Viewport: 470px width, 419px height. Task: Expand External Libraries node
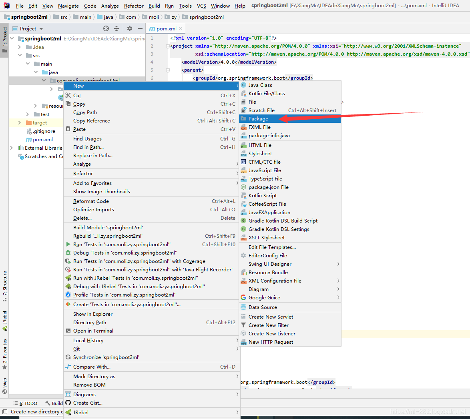pyautogui.click(x=11, y=148)
